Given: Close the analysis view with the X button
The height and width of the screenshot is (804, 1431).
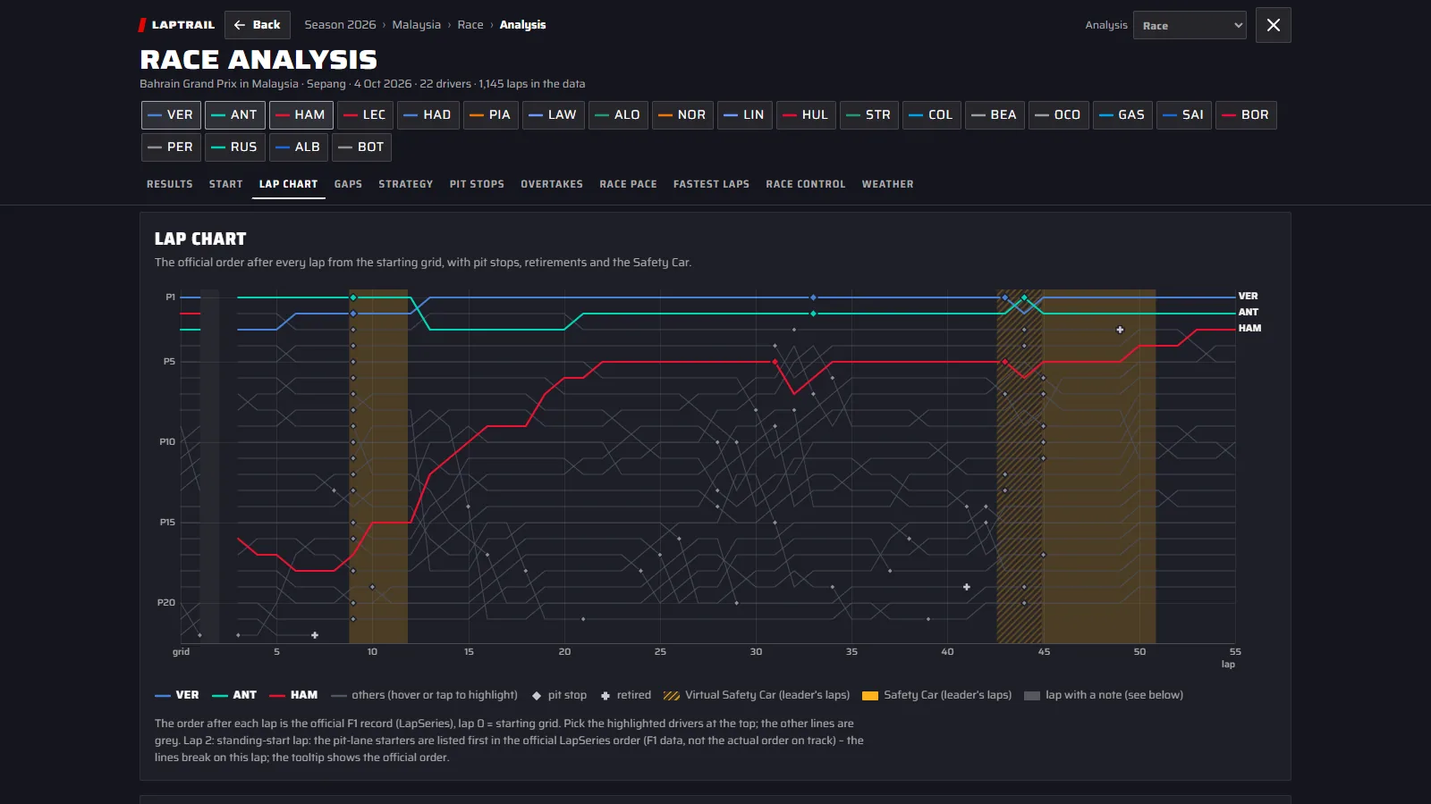Looking at the screenshot, I should [x=1274, y=25].
